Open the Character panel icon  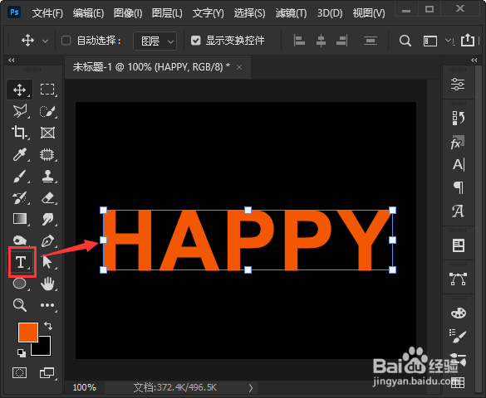point(459,165)
